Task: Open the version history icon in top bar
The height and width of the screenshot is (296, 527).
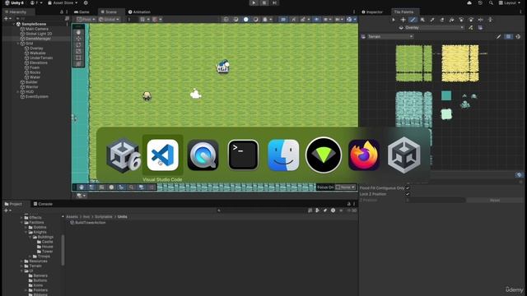Action: coord(480,2)
